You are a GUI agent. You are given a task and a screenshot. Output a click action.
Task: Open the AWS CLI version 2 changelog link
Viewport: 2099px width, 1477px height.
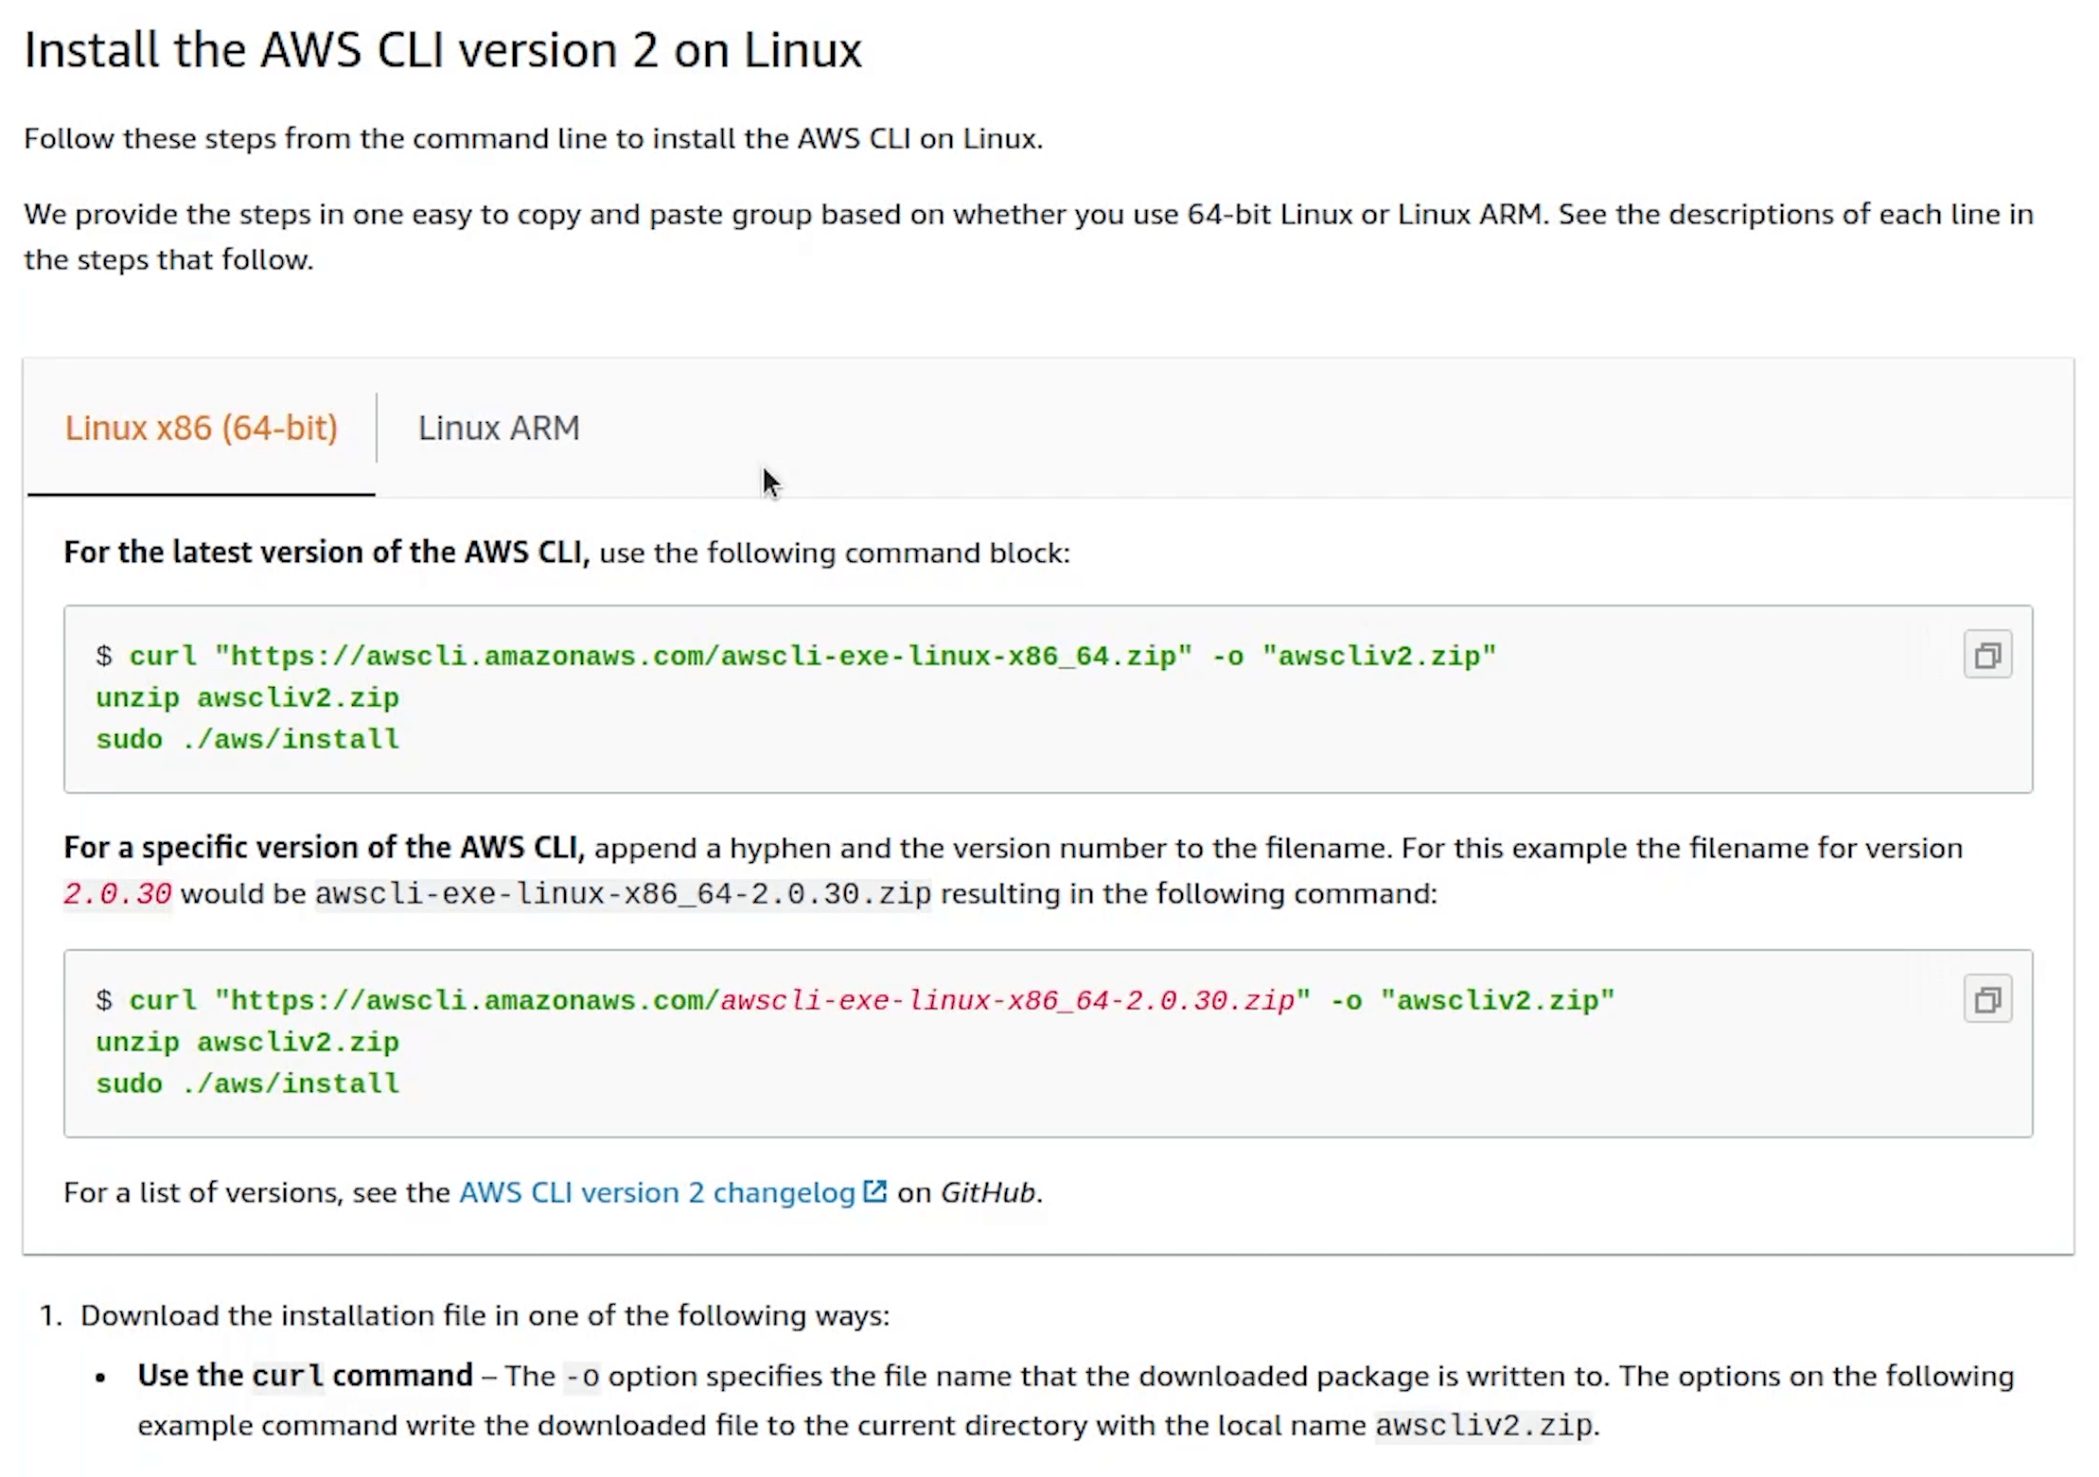tap(657, 1192)
